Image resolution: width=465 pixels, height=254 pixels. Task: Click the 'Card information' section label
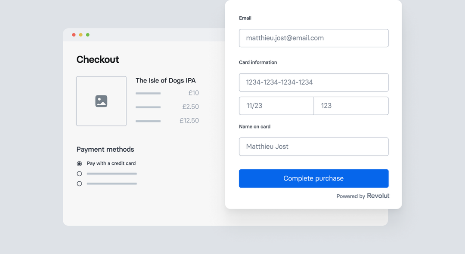[258, 62]
